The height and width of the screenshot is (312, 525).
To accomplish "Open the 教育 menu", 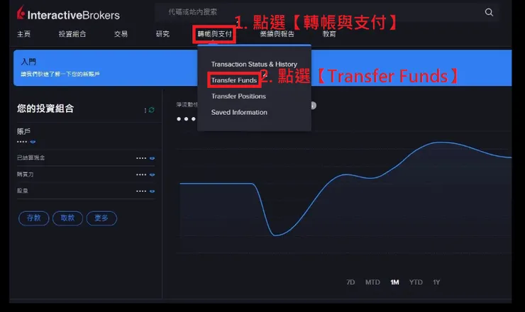I will tap(329, 34).
